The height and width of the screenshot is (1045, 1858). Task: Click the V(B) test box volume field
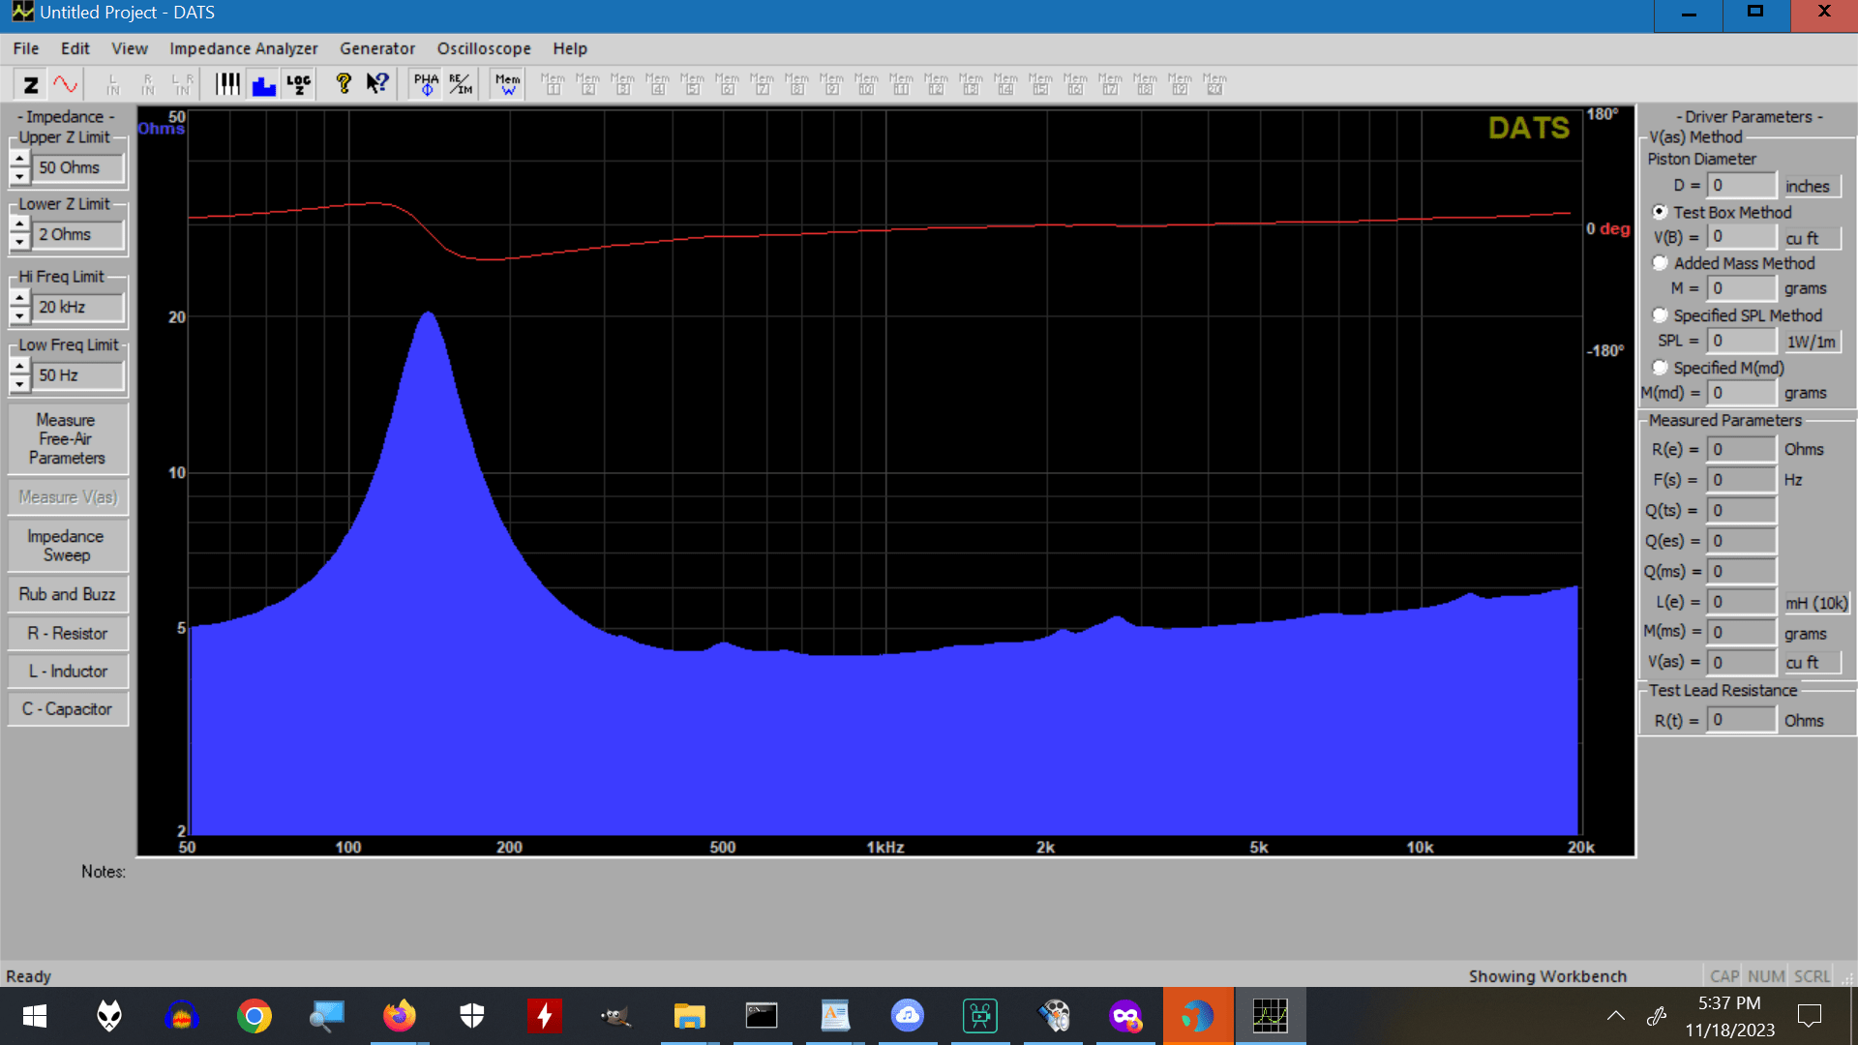pyautogui.click(x=1741, y=237)
